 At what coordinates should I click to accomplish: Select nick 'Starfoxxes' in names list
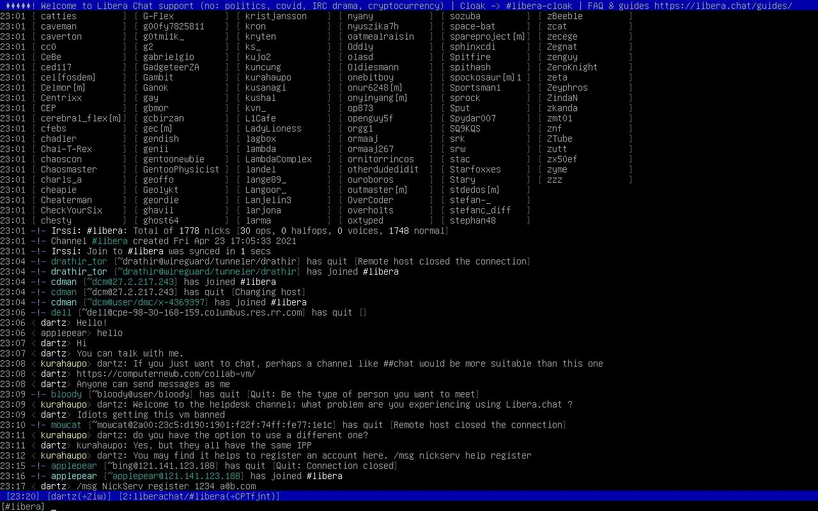click(x=475, y=169)
